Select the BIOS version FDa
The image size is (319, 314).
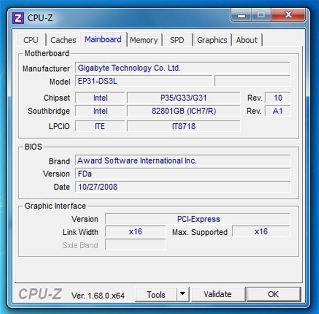click(182, 174)
